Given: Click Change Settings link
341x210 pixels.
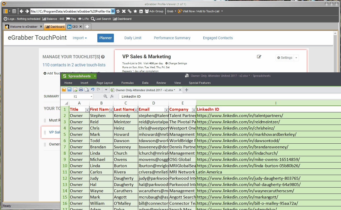Looking at the screenshot, I should click(176, 63).
